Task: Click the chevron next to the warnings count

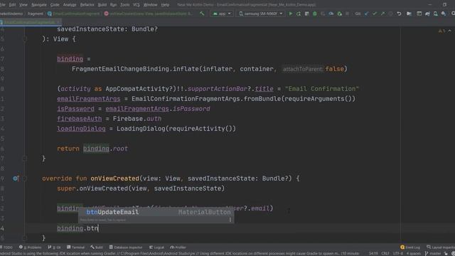Action: [x=450, y=31]
